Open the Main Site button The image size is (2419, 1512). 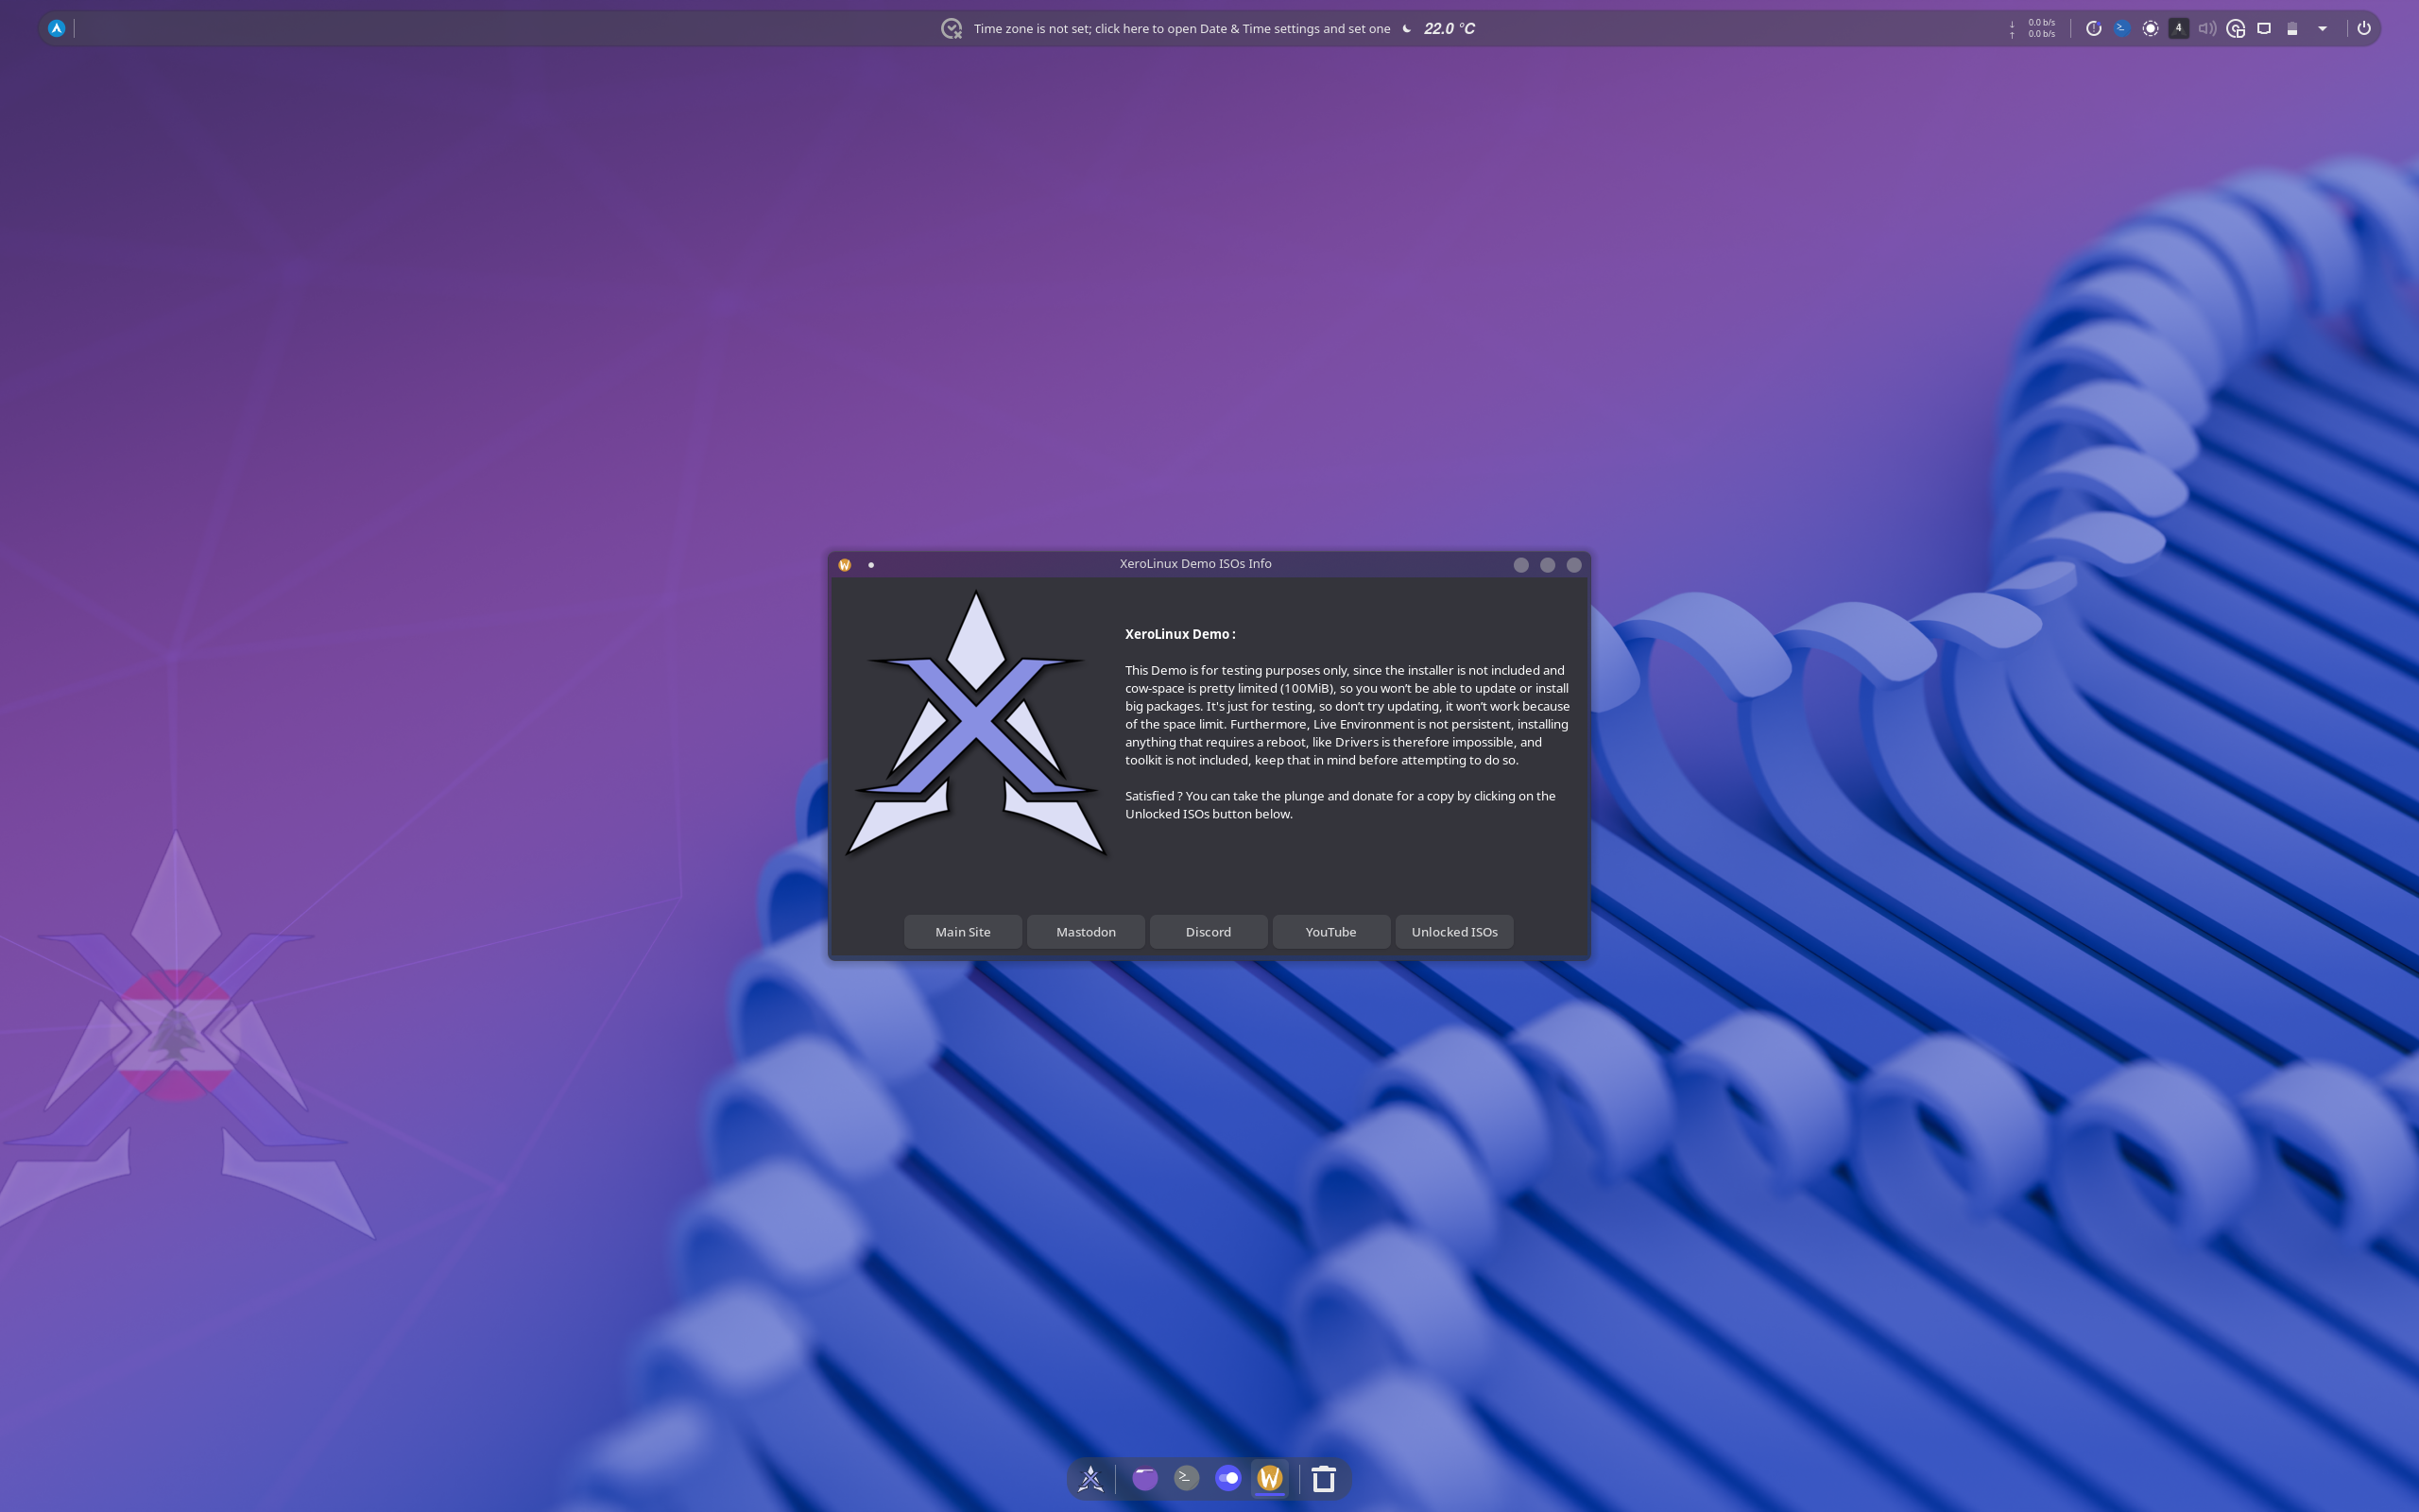coord(963,931)
